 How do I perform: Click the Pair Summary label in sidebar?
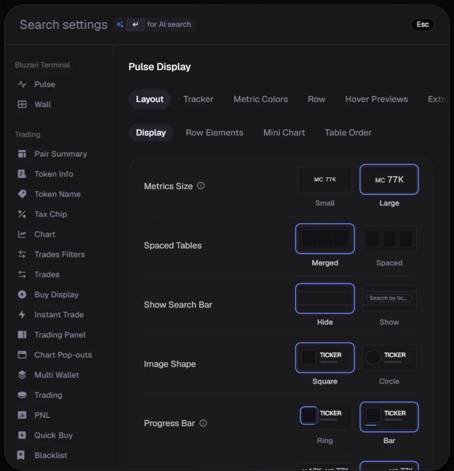(x=61, y=154)
